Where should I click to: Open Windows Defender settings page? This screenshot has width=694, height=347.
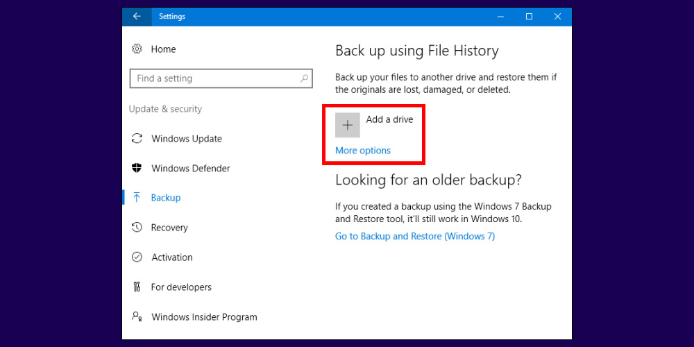pyautogui.click(x=191, y=168)
